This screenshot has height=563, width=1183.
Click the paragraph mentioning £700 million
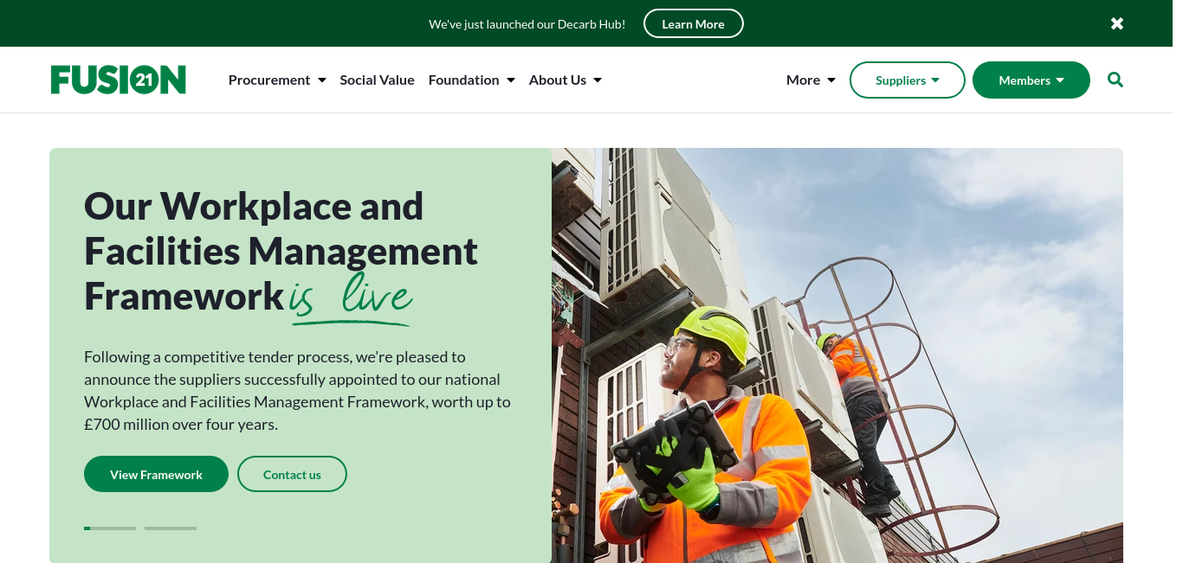(297, 390)
